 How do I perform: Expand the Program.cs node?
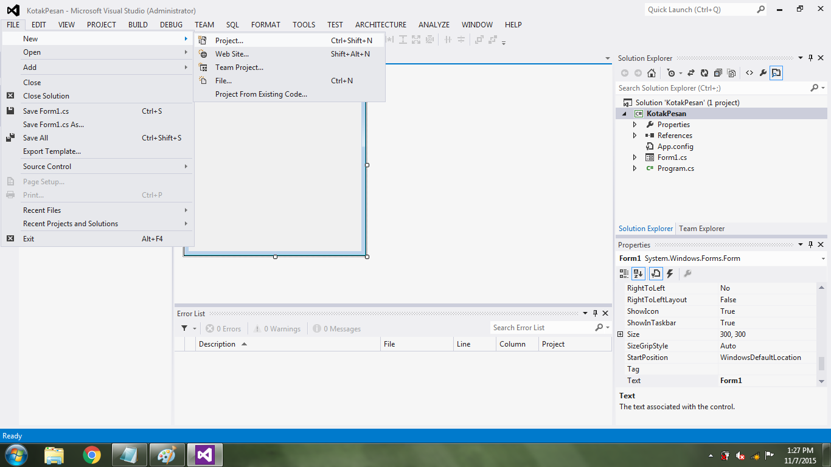635,168
